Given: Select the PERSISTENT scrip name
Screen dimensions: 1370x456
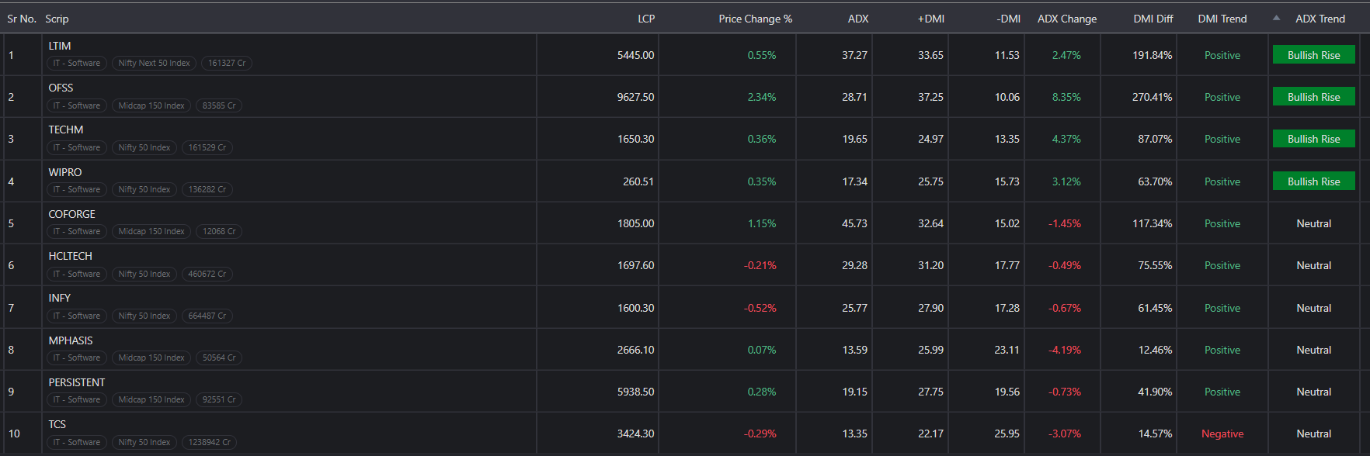Looking at the screenshot, I should click(x=77, y=382).
